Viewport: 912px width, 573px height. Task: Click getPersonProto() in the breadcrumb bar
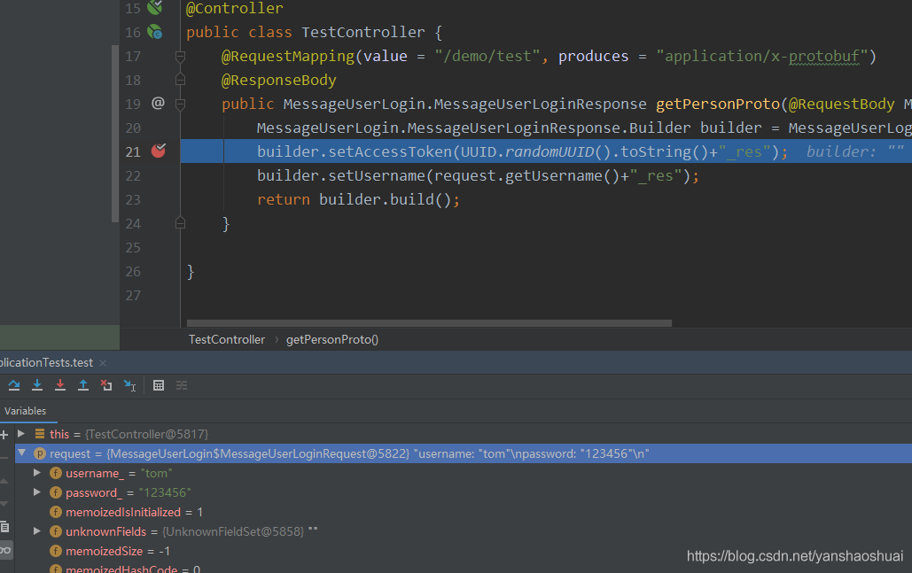[x=331, y=339]
